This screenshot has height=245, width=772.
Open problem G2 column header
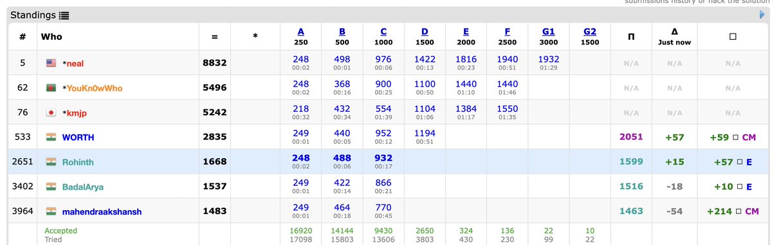(589, 32)
